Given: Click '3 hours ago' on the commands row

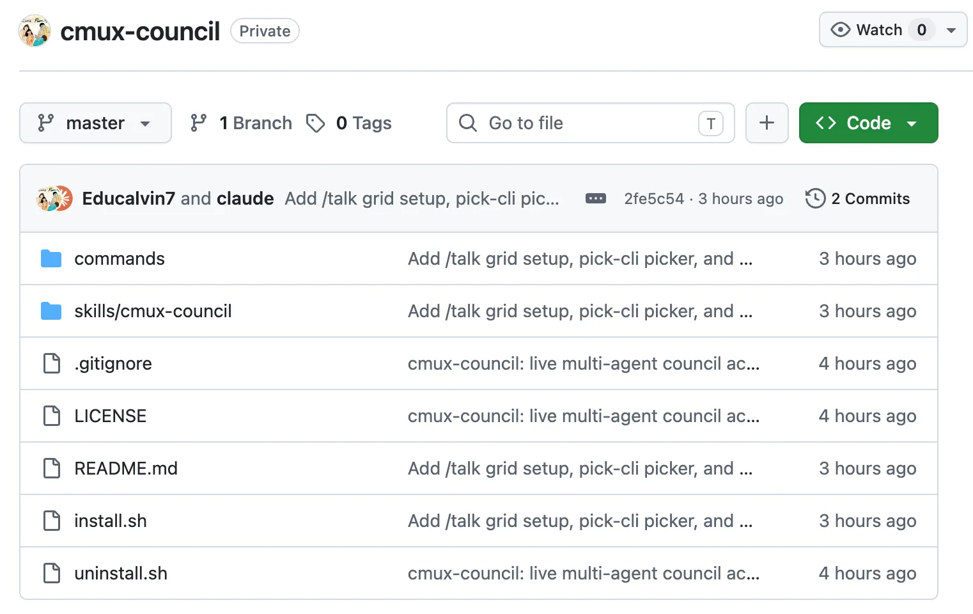Looking at the screenshot, I should (x=868, y=258).
